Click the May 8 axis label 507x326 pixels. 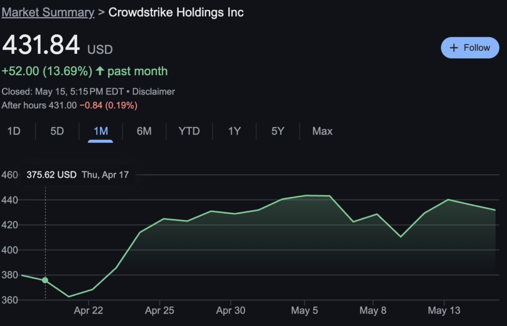pyautogui.click(x=373, y=311)
